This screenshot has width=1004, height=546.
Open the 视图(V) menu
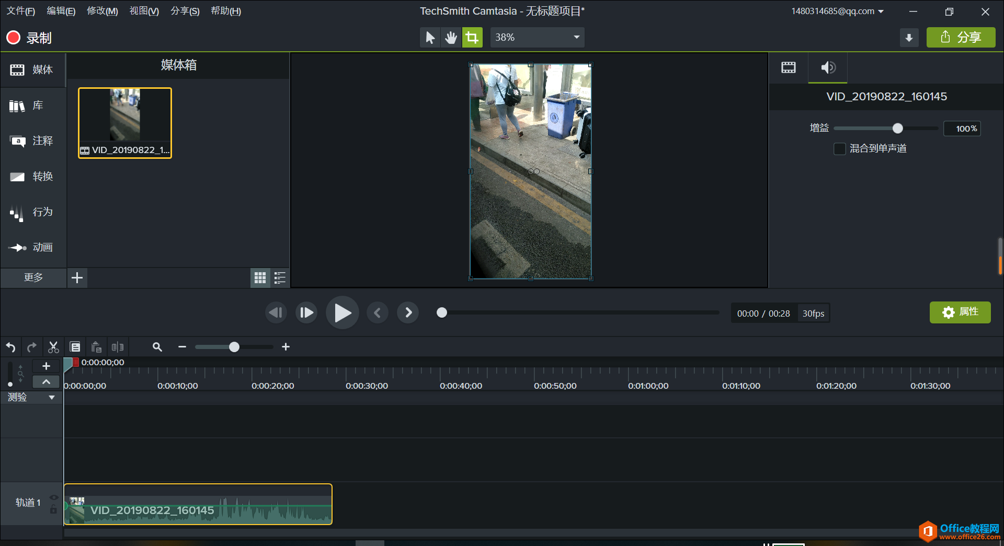(x=144, y=11)
